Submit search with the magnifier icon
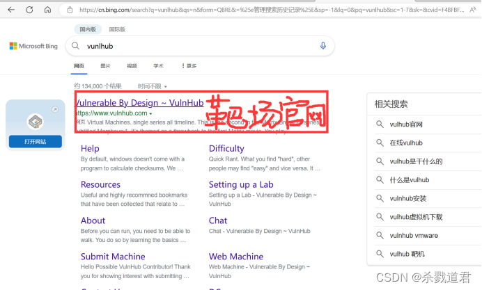Image resolution: width=482 pixels, height=290 pixels. click(x=76, y=46)
